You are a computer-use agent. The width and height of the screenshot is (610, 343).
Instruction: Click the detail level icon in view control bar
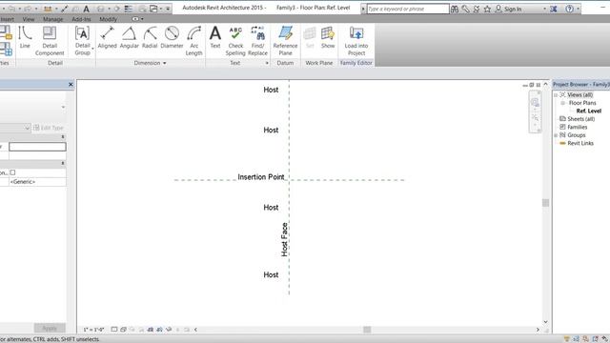coord(114,330)
